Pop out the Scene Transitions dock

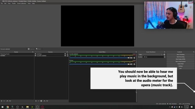(x=165, y=52)
